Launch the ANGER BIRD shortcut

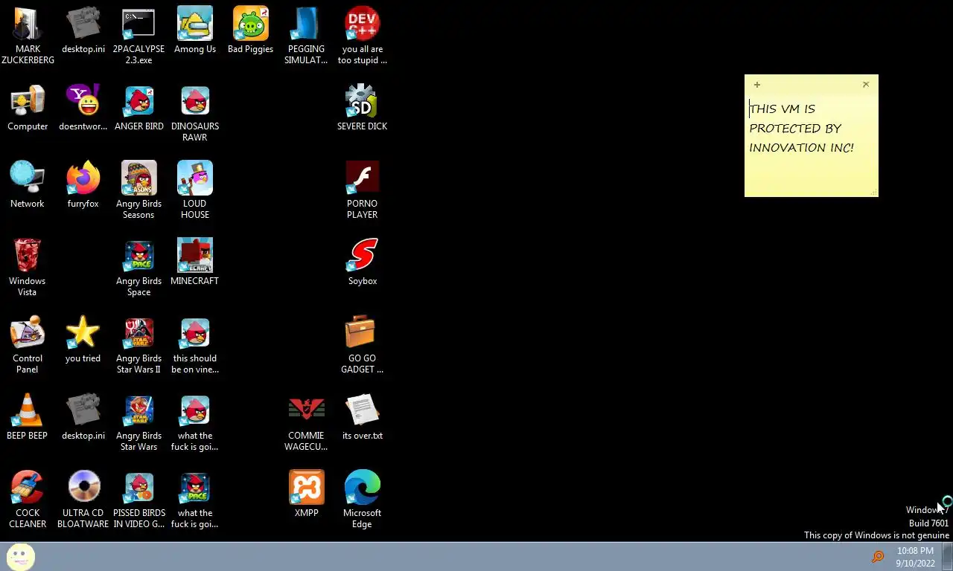click(x=139, y=108)
